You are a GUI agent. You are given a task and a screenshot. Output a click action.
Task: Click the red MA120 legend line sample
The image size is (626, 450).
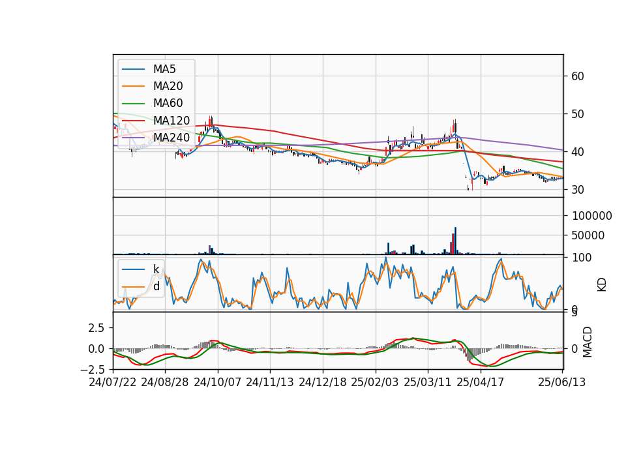pos(133,121)
